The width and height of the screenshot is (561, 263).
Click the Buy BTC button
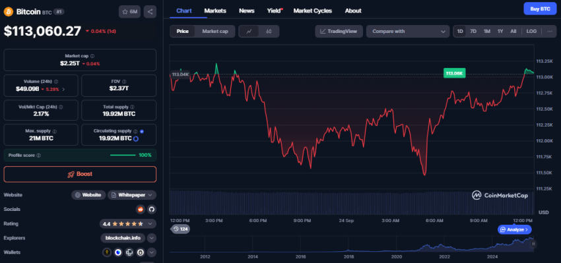coord(540,9)
